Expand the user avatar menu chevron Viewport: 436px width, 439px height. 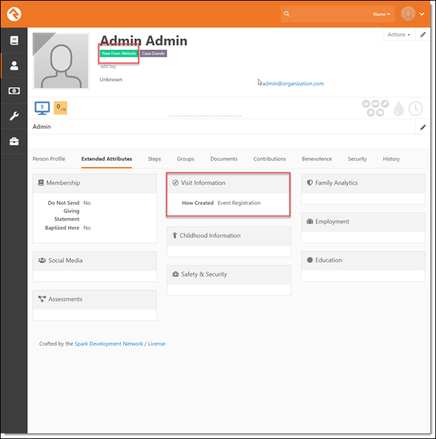(421, 14)
